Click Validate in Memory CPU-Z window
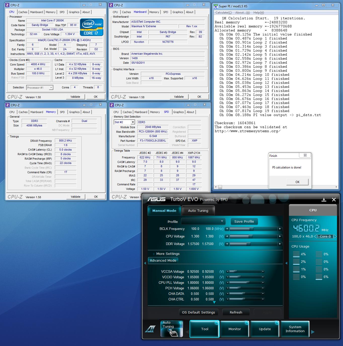 (75, 197)
